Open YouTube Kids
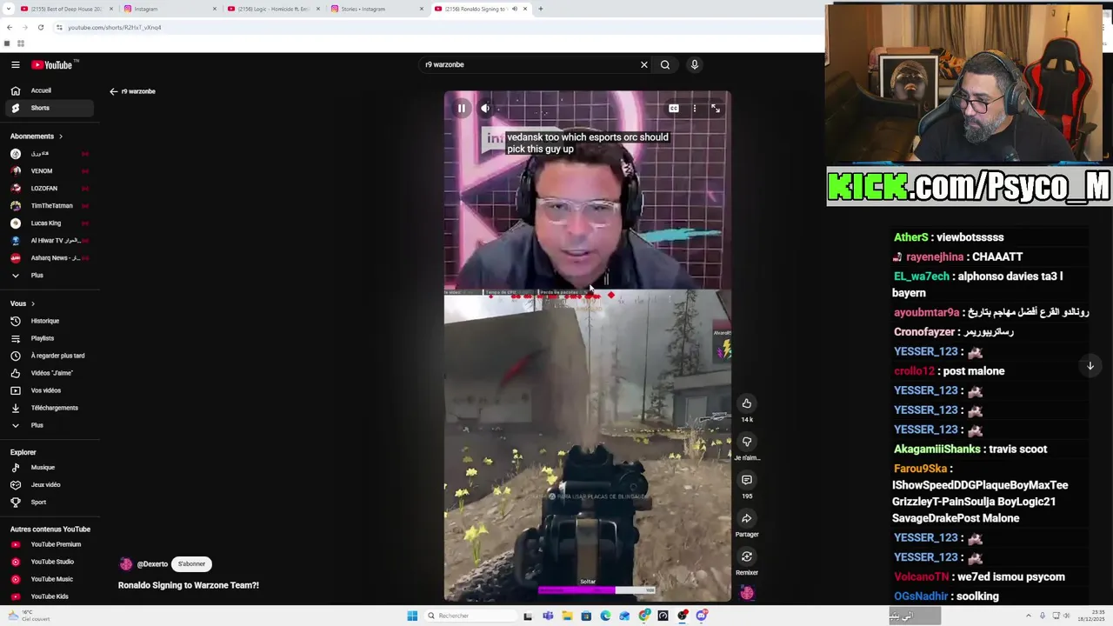This screenshot has height=626, width=1113. (49, 596)
